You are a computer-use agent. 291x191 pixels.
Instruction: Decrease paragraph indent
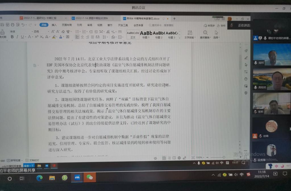[x=91, y=32]
